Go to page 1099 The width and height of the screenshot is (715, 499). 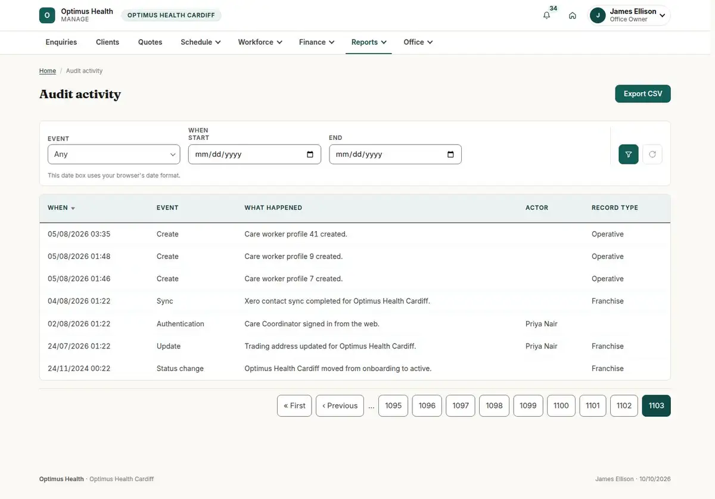tap(529, 406)
